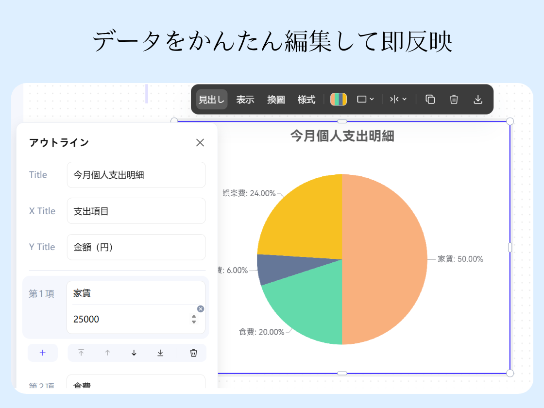Delete the data row using panel trash icon
This screenshot has width=544, height=408.
click(x=193, y=353)
